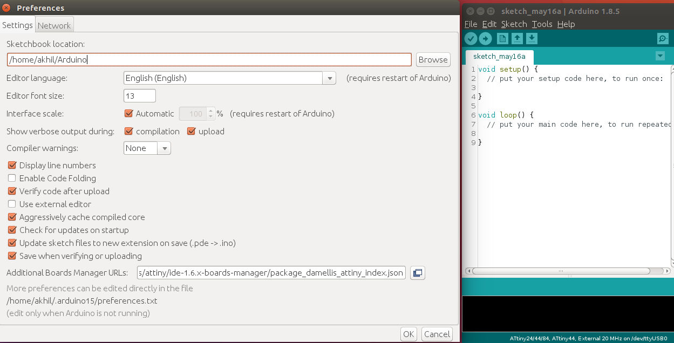Viewport: 674px width, 343px height.
Task: Confirm preferences with the OK button
Action: pyautogui.click(x=409, y=334)
